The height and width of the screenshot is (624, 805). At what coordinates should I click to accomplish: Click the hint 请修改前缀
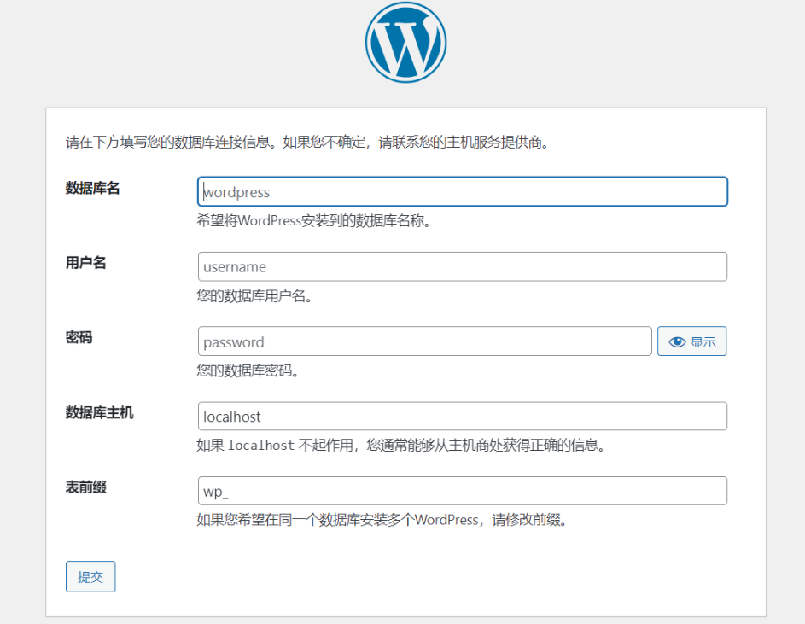tap(529, 520)
